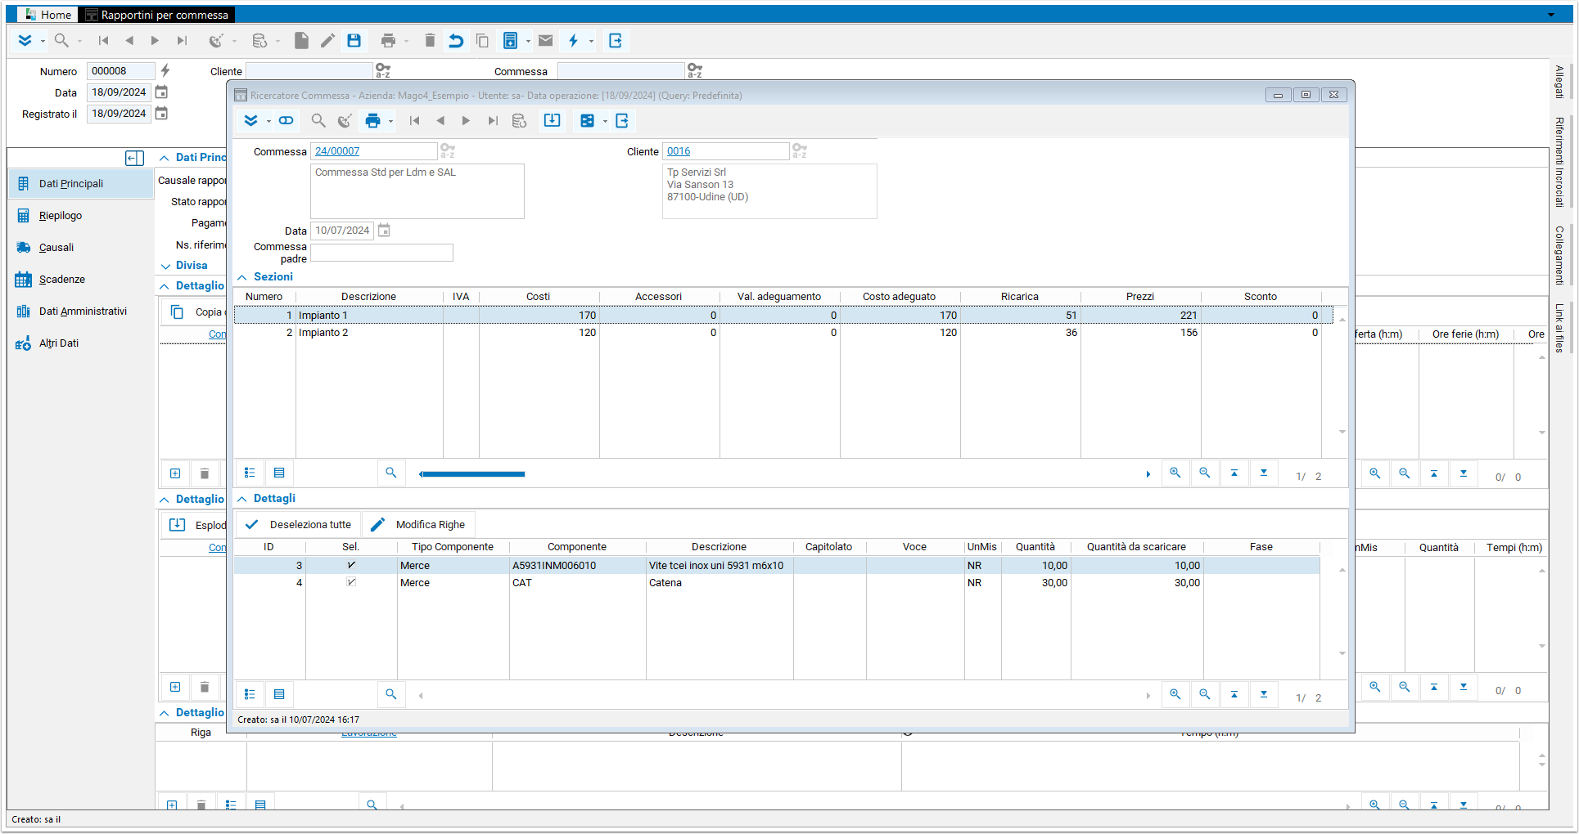
Task: Toggle Sel. checkbox for Catena row
Action: 351,582
